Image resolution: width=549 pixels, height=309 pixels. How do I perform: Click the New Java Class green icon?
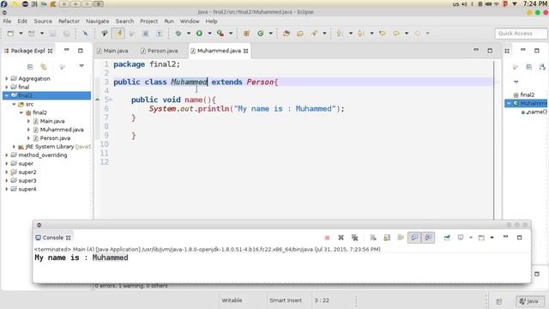(261, 33)
